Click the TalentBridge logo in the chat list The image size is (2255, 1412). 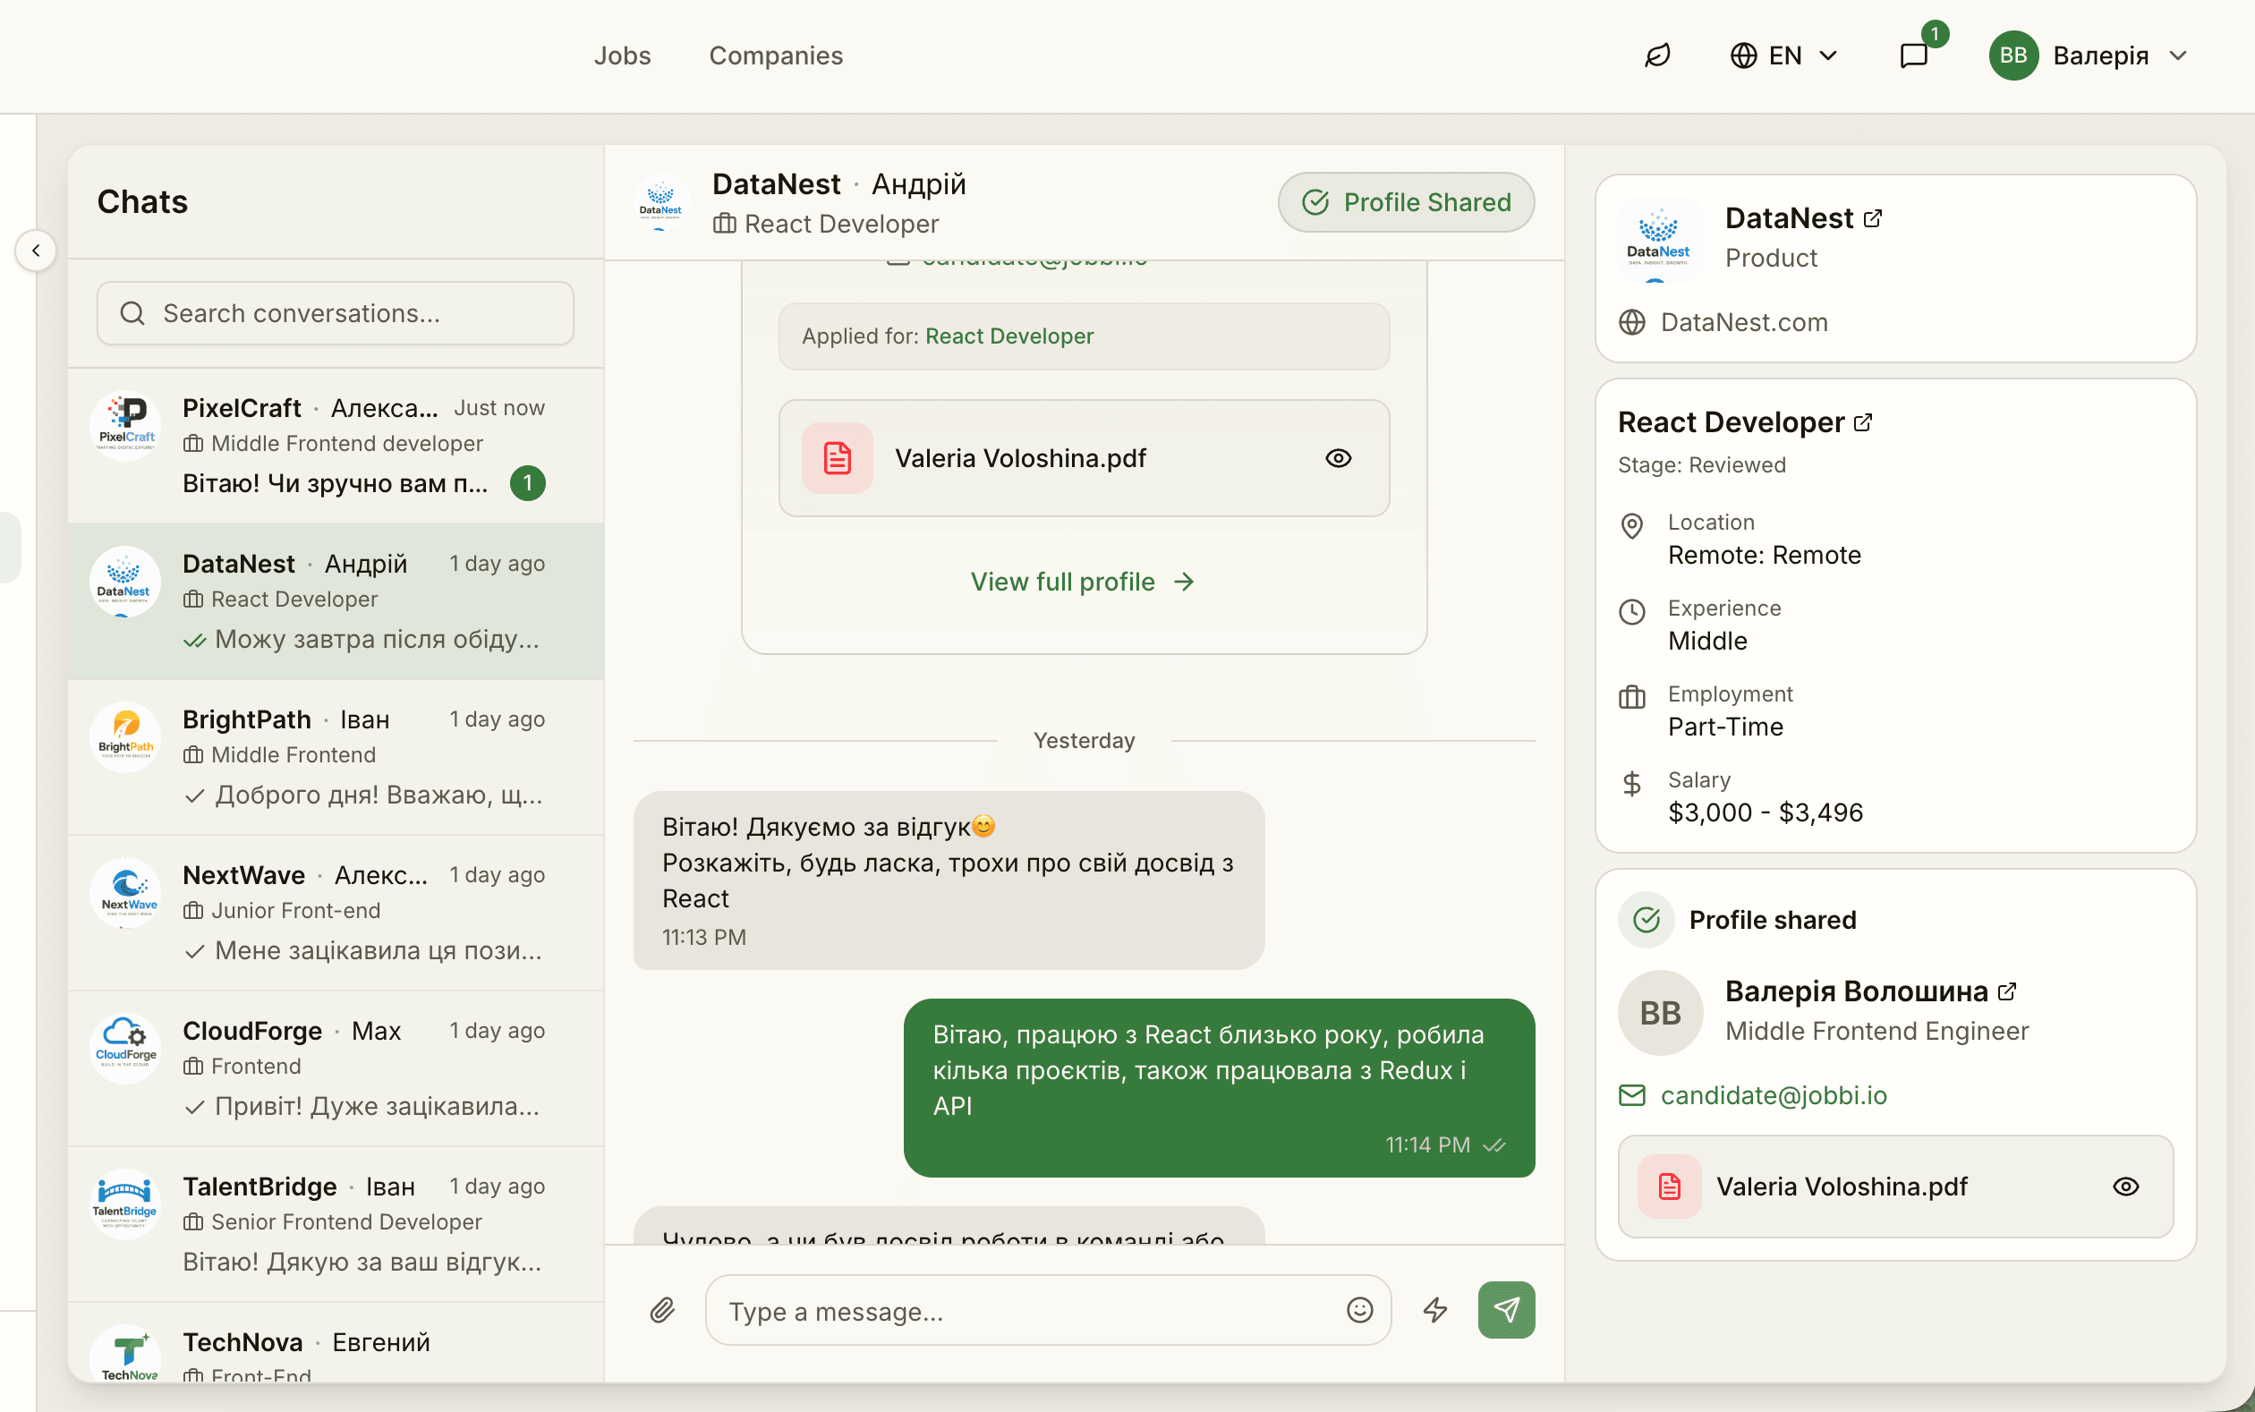(125, 1204)
